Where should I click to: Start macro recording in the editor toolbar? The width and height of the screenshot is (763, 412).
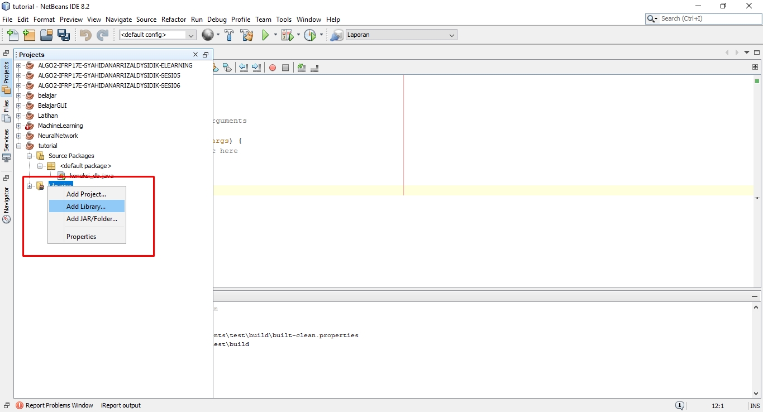272,68
